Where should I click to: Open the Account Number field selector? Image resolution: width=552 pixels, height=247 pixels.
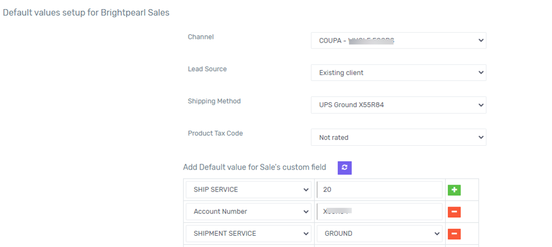coord(249,211)
